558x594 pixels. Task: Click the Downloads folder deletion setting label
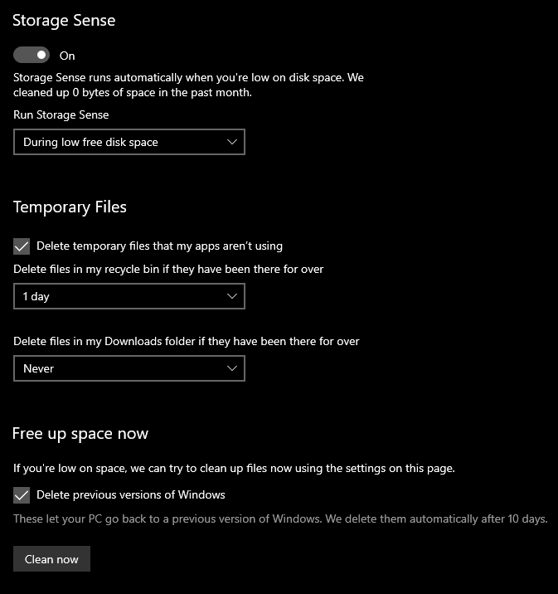[187, 341]
